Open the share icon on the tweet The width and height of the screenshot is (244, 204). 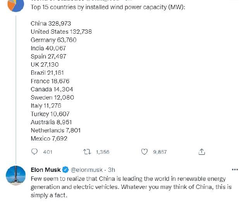click(x=201, y=152)
